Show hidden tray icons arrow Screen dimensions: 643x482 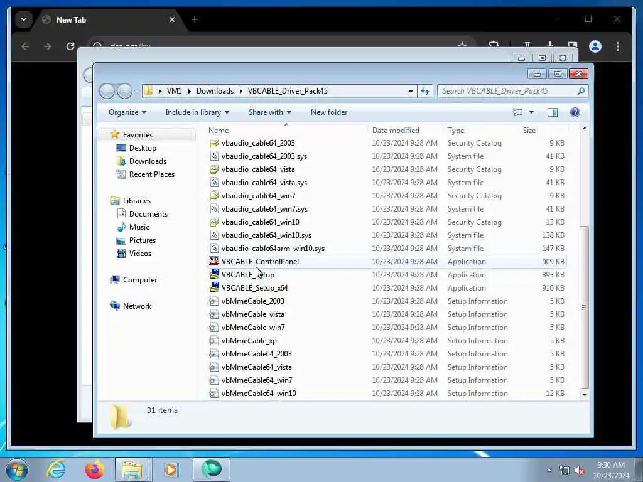(549, 471)
